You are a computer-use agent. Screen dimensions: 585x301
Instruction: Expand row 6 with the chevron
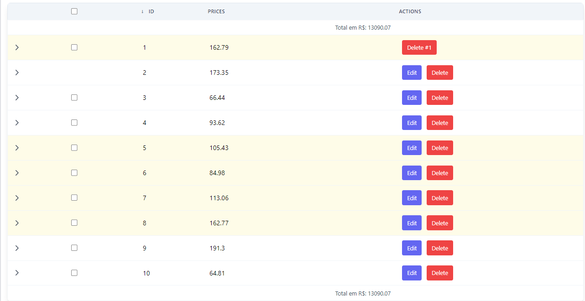pyautogui.click(x=17, y=173)
